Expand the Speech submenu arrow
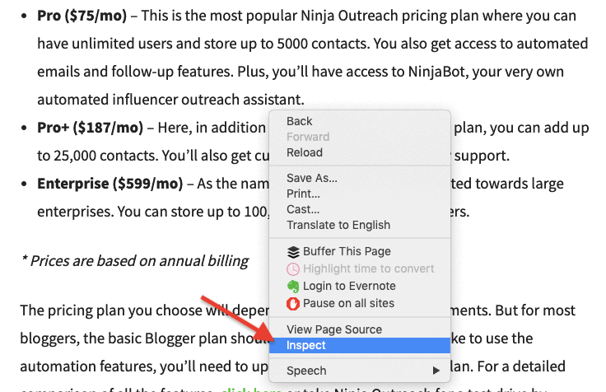 click(x=436, y=371)
